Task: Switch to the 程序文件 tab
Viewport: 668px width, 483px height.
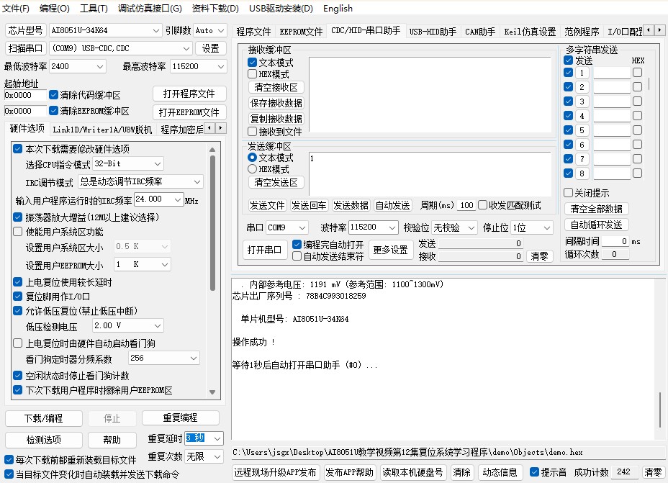Action: click(253, 32)
